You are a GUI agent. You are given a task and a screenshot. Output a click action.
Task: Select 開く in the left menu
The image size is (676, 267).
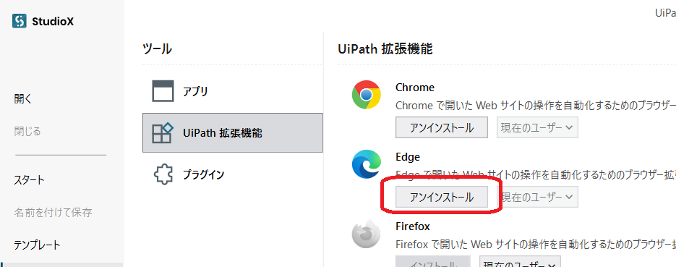click(x=23, y=99)
